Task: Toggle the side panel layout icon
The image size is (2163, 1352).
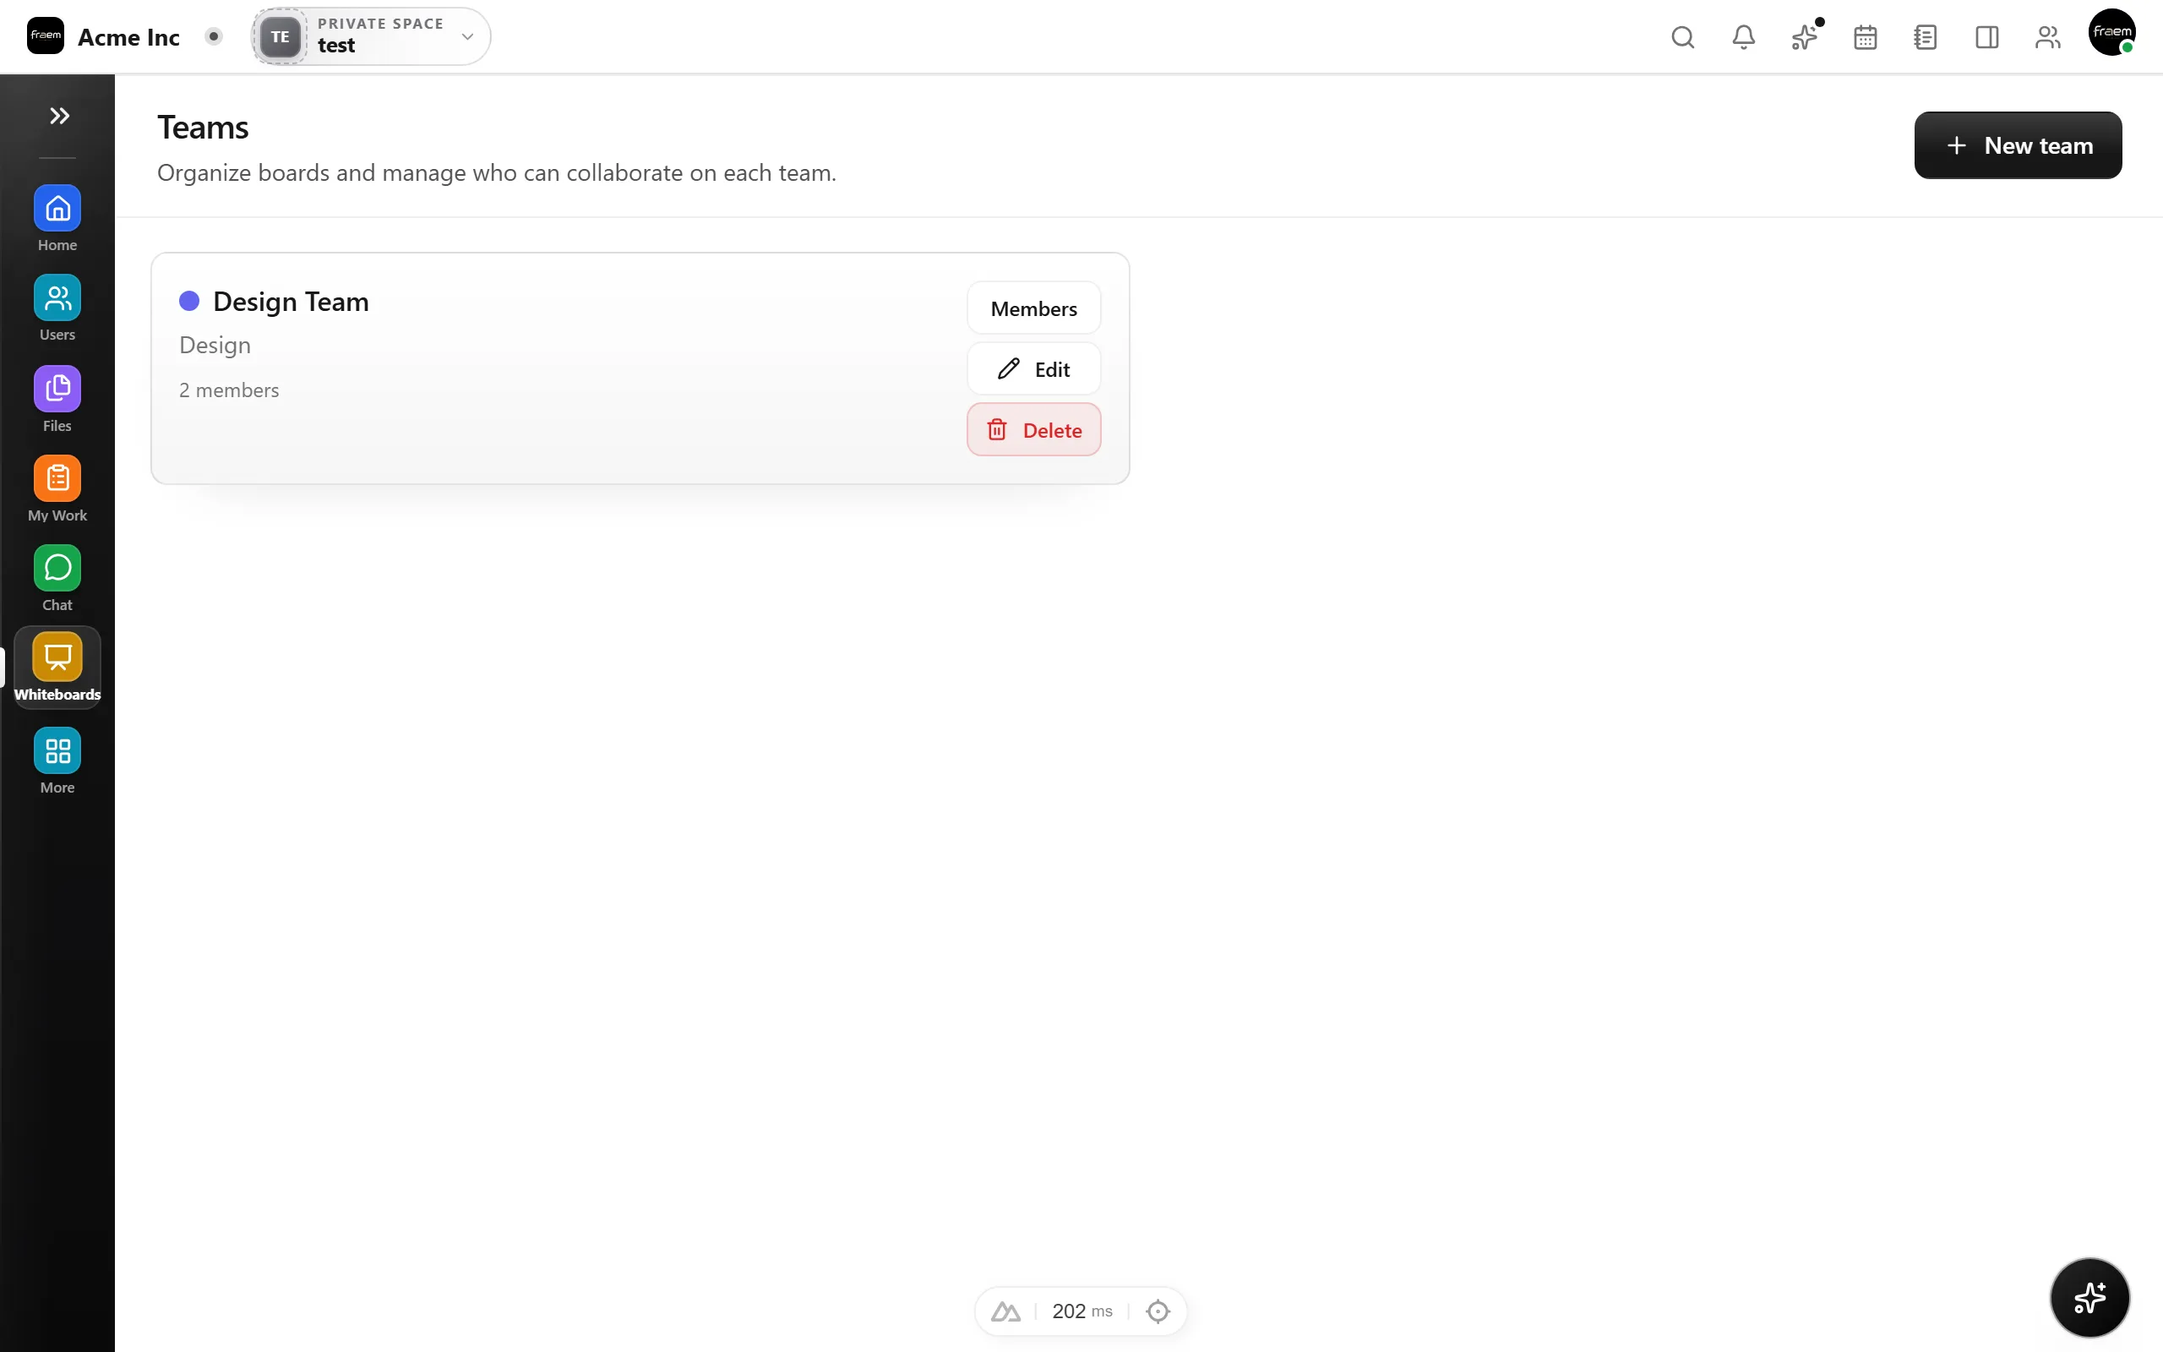Action: [1986, 36]
